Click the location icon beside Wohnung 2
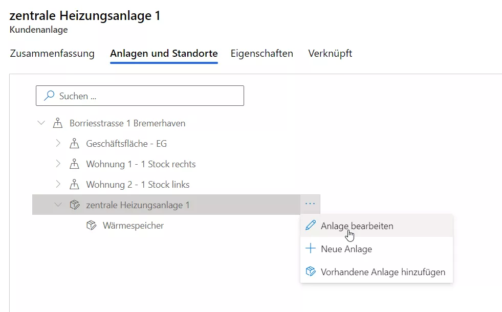 click(74, 185)
